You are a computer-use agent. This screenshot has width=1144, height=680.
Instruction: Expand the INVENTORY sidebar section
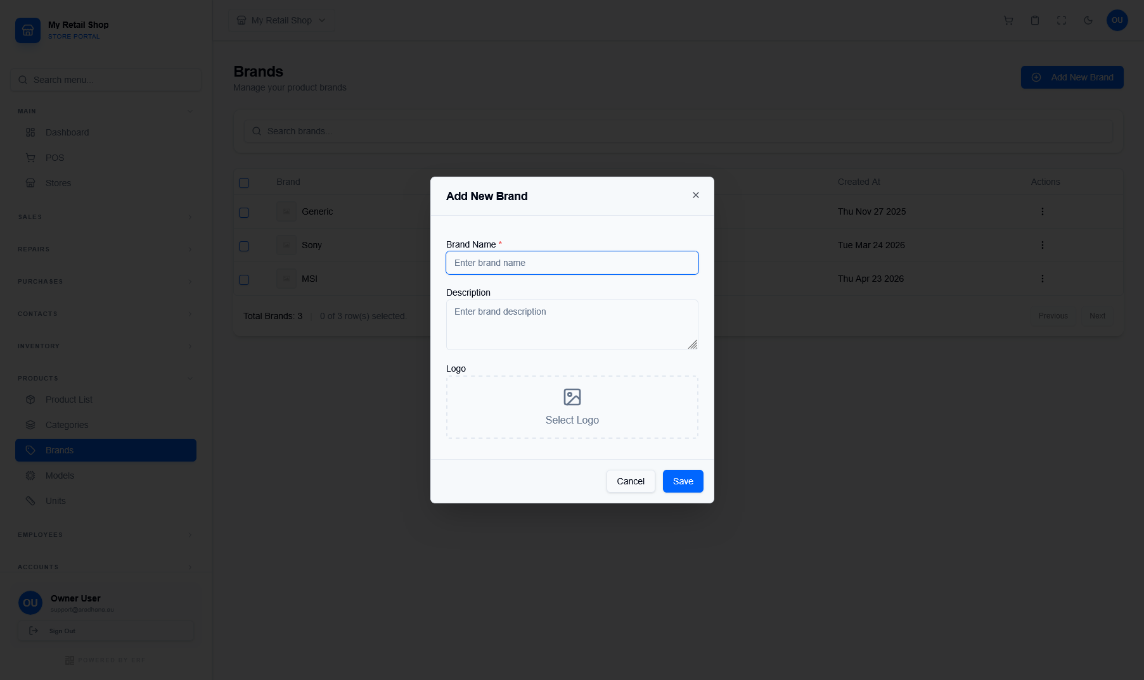pos(106,346)
